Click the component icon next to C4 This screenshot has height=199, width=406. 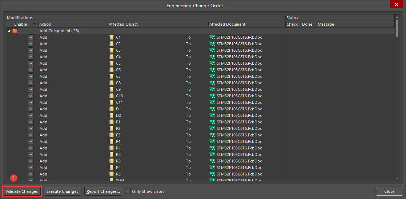112,57
